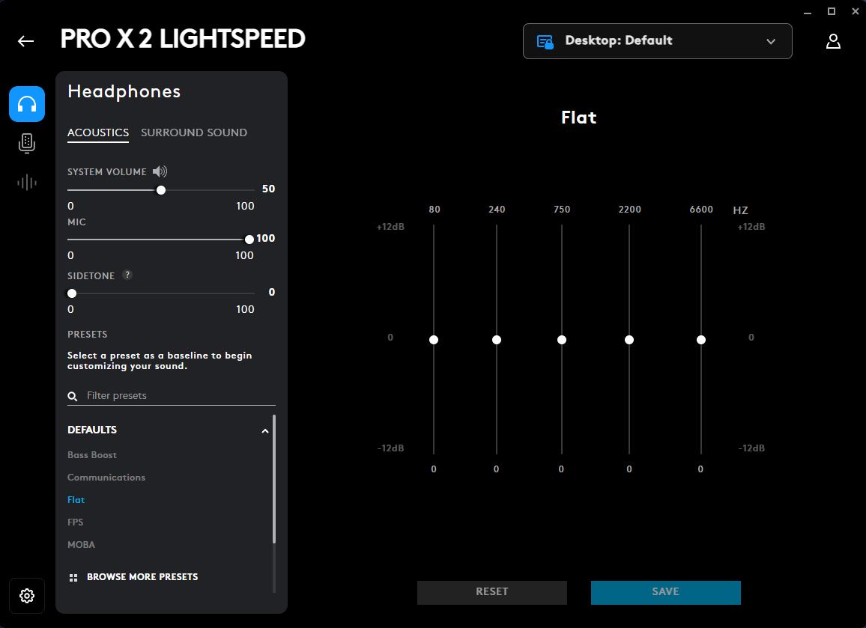This screenshot has height=628, width=866.
Task: Click the profile lock icon in Desktop selector
Action: tap(545, 42)
